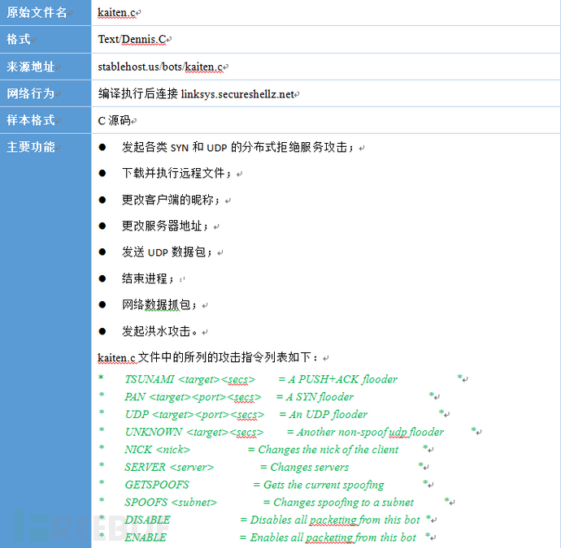Select command 'NICK <nick>'
Viewport: 561px width, 548px height.
[x=157, y=450]
